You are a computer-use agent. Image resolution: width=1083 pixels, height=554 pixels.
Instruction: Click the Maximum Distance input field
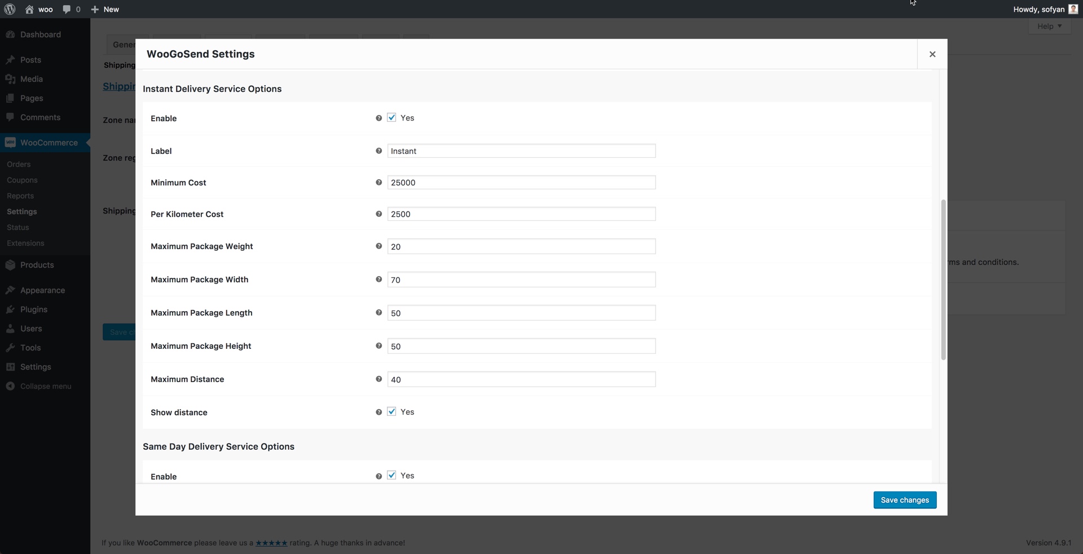tap(521, 379)
